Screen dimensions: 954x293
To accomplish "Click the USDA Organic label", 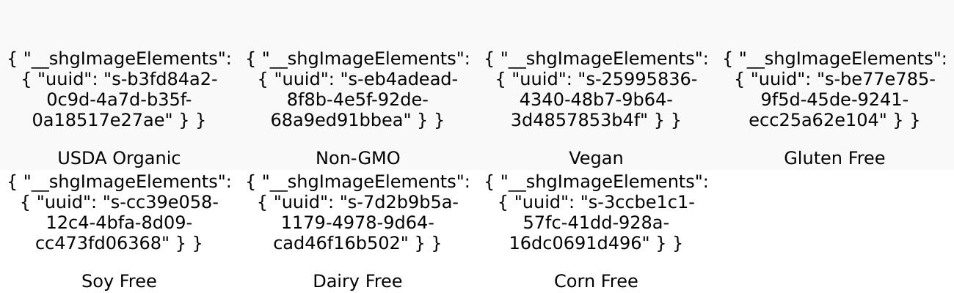I will [119, 158].
